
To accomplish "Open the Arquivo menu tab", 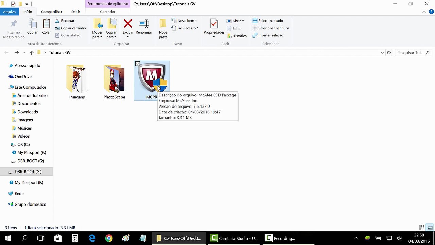I will (10, 12).
